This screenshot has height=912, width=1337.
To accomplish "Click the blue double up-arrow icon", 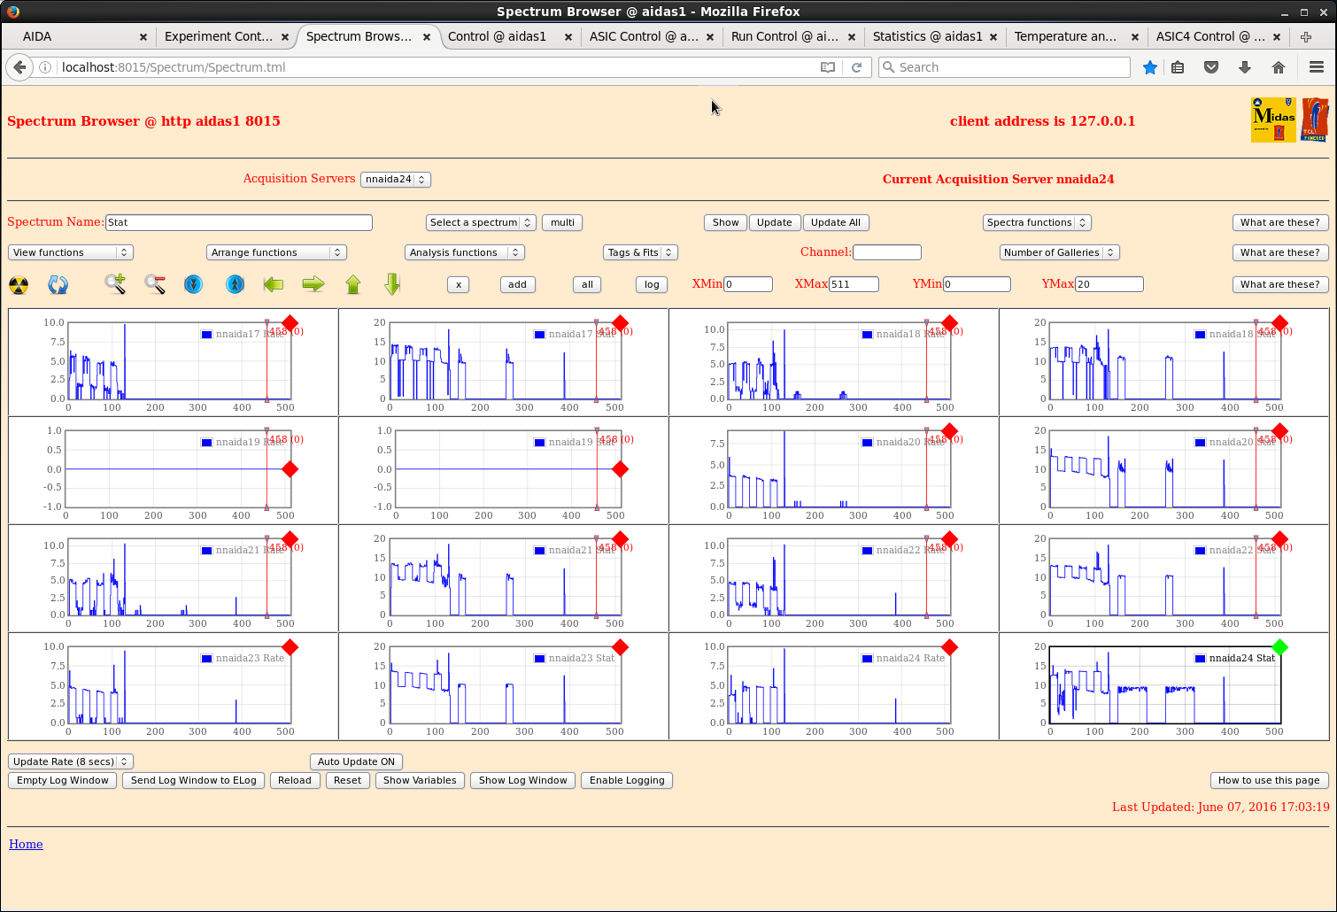I will click(235, 284).
